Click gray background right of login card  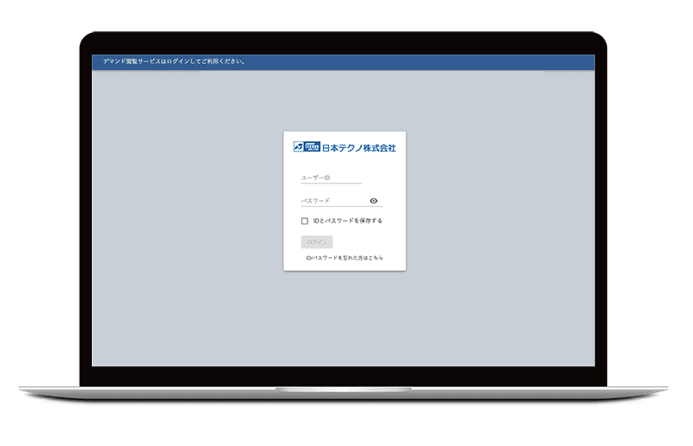(x=502, y=208)
